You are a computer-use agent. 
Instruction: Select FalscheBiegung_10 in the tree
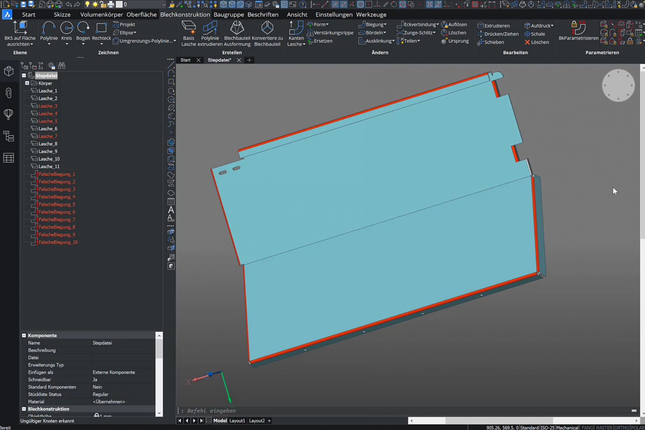point(58,242)
